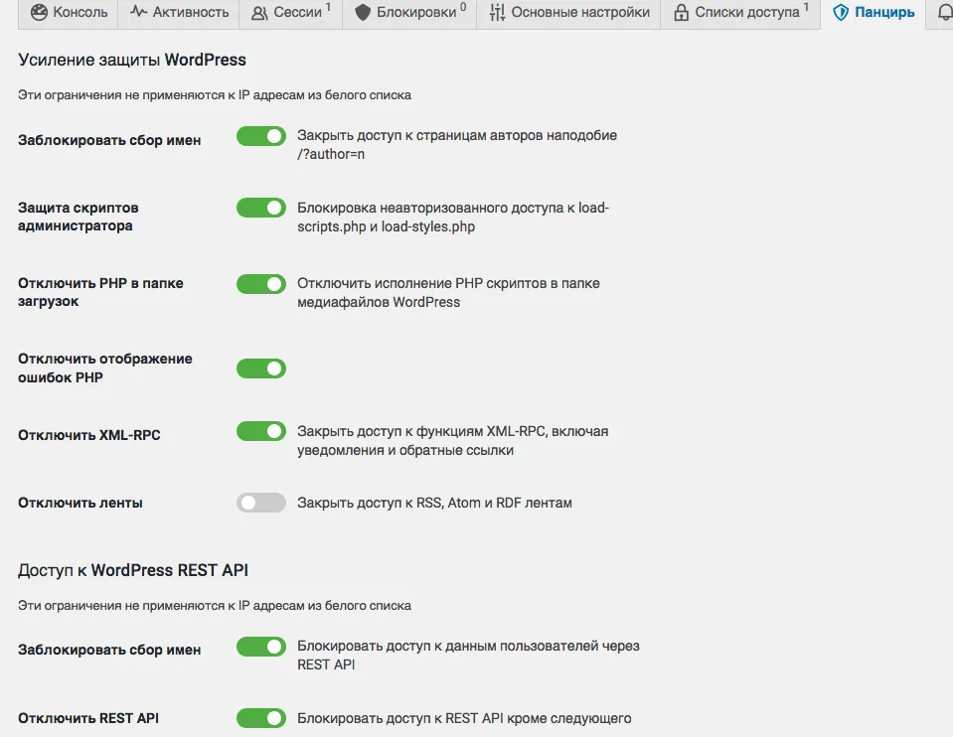This screenshot has height=737, width=953.
Task: Click the Отключить ленты label
Action: click(80, 503)
